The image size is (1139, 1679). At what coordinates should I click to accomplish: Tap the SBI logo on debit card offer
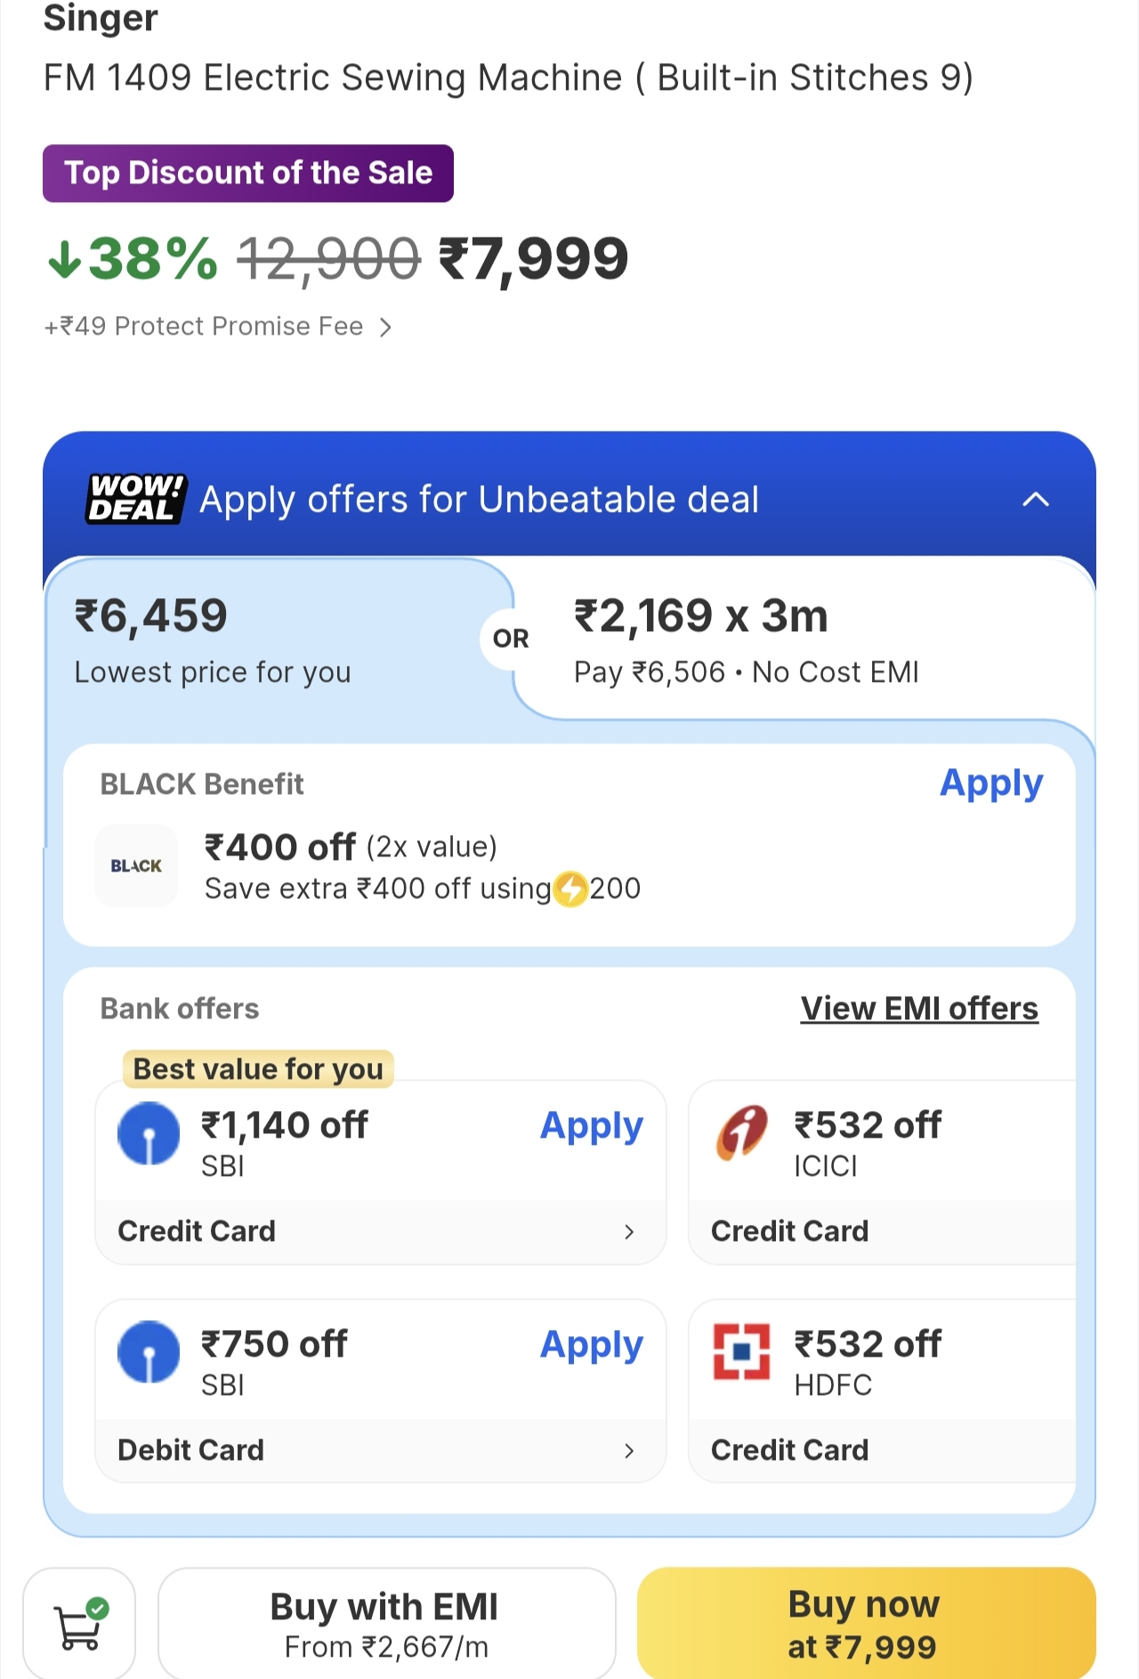click(x=149, y=1351)
